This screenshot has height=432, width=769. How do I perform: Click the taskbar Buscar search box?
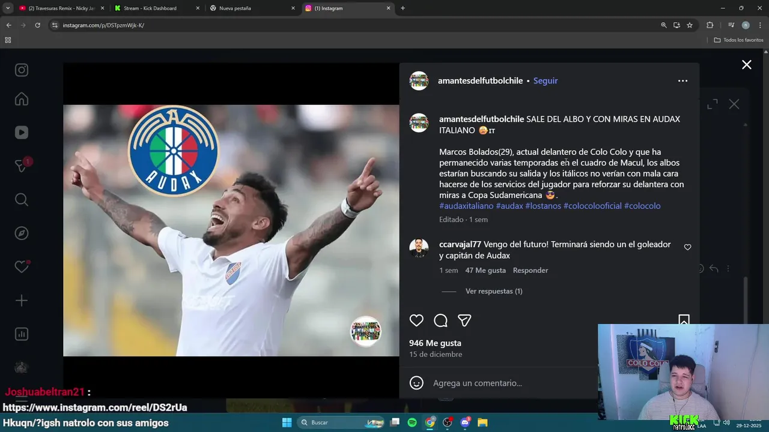coord(341,422)
